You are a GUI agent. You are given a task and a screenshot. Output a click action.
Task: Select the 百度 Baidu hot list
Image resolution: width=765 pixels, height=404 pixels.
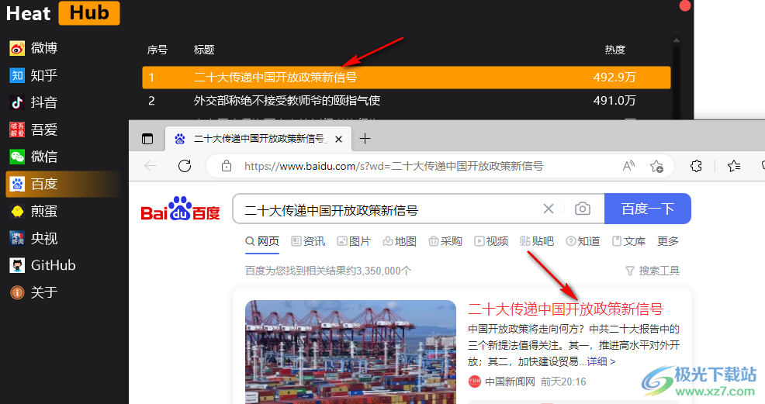click(64, 185)
